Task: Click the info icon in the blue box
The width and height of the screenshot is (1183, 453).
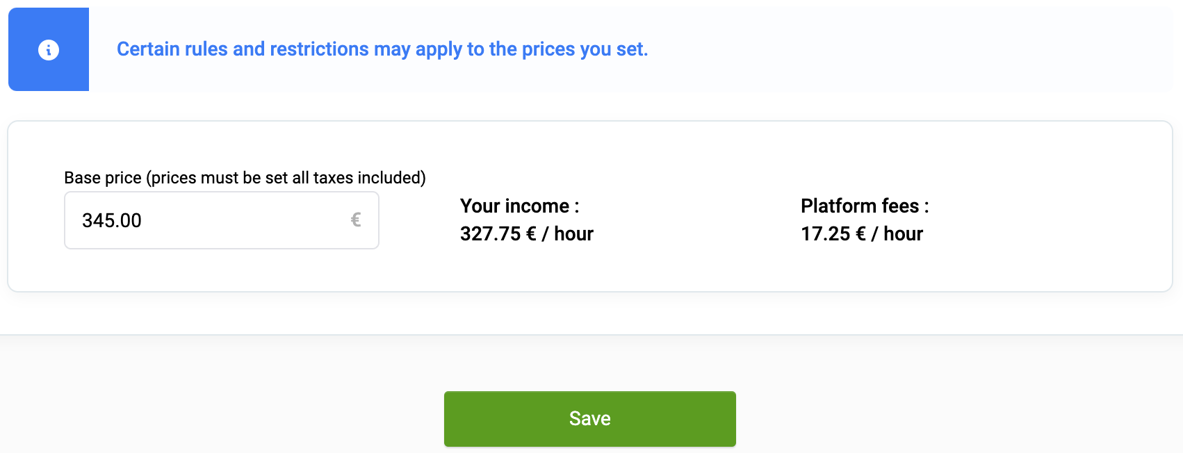Action: tap(49, 50)
